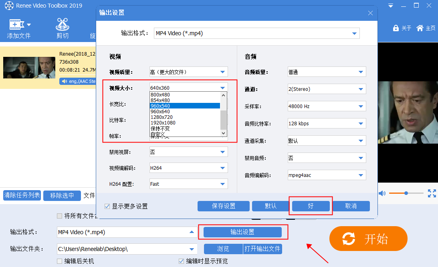This screenshot has height=267, width=438.
Task: Toggle Show preview while editing (编辑时显示预览)
Action: point(181,261)
